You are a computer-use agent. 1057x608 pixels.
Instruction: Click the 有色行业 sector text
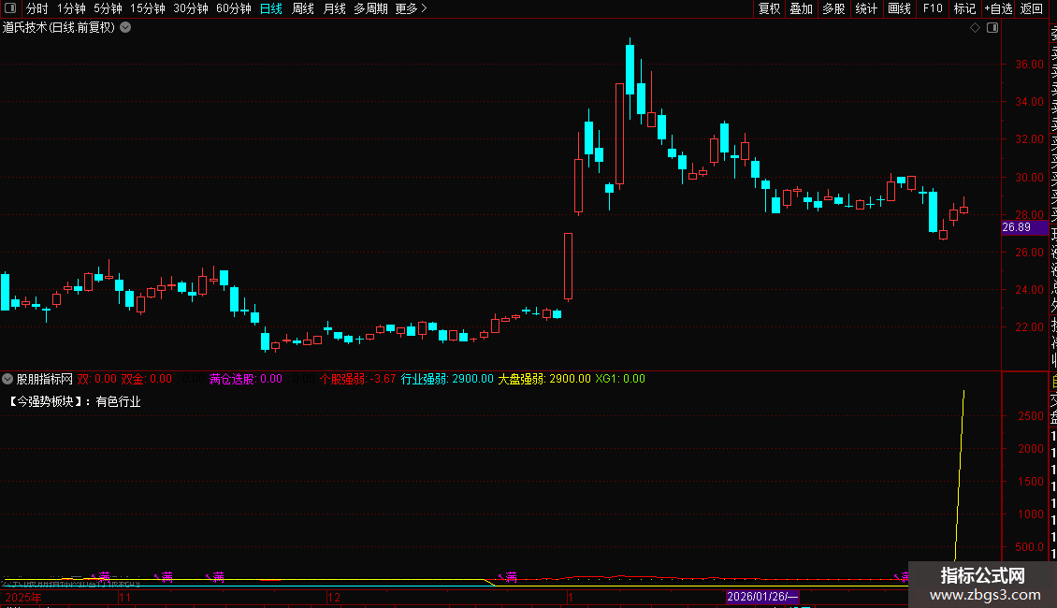[118, 401]
